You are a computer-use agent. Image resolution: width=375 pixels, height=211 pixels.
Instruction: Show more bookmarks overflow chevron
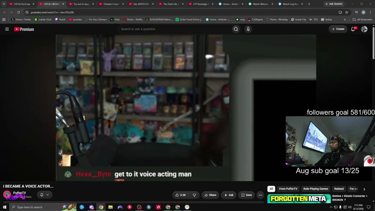tap(345, 20)
